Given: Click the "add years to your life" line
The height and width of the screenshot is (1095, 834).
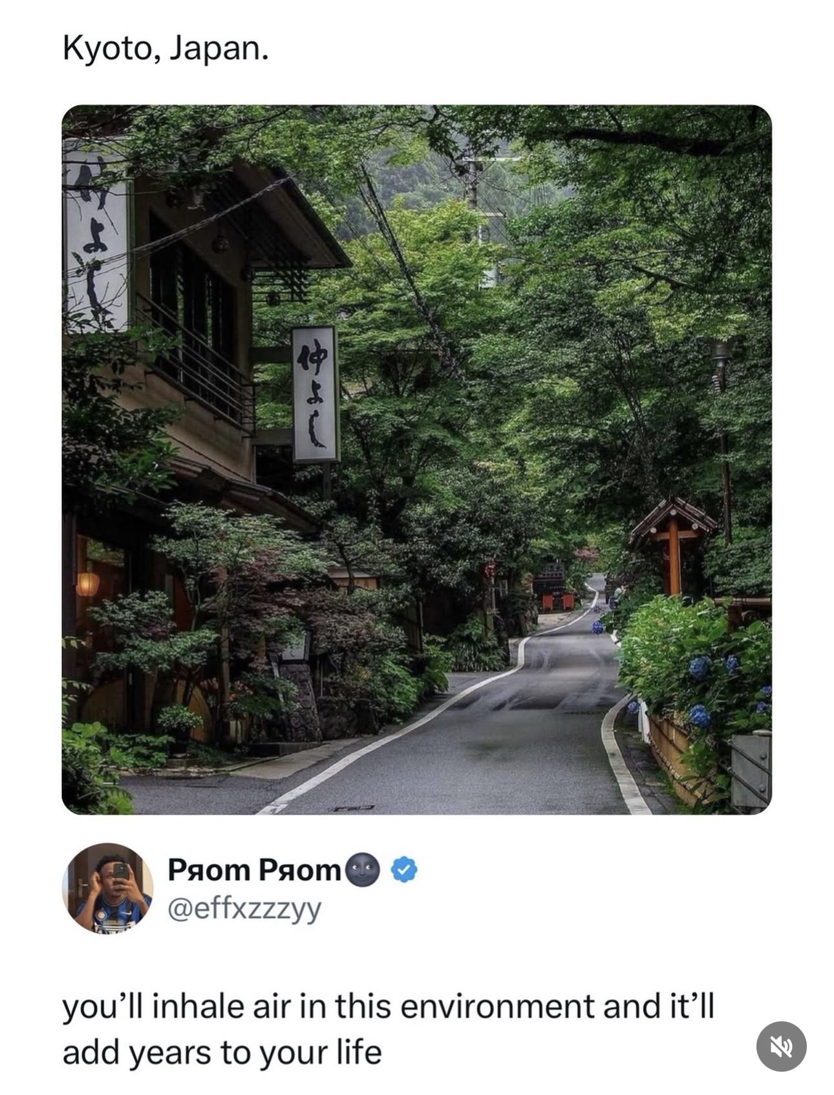Looking at the screenshot, I should pyautogui.click(x=222, y=1052).
